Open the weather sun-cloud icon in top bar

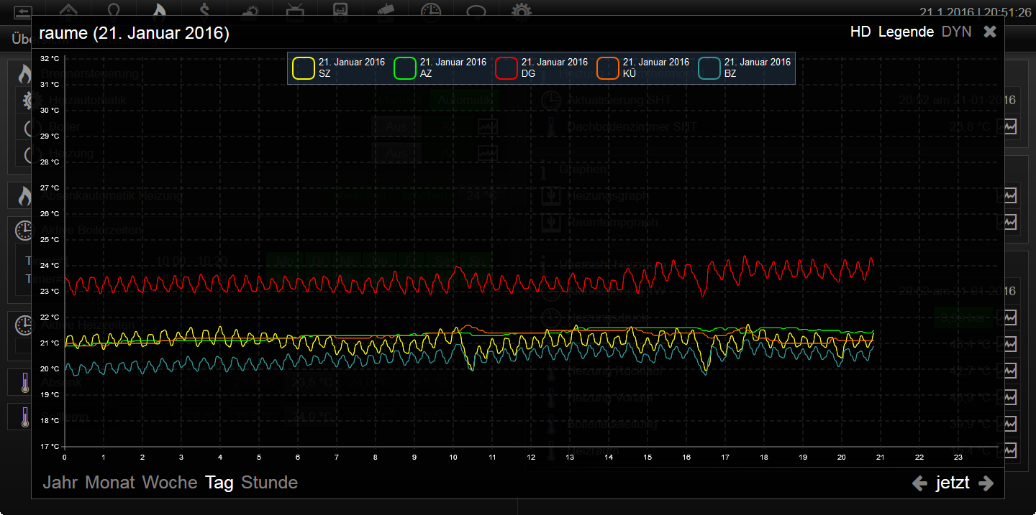250,10
